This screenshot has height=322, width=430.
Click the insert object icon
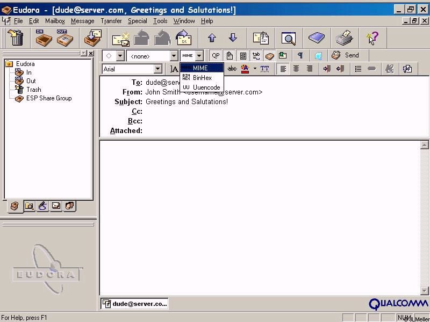(407, 69)
